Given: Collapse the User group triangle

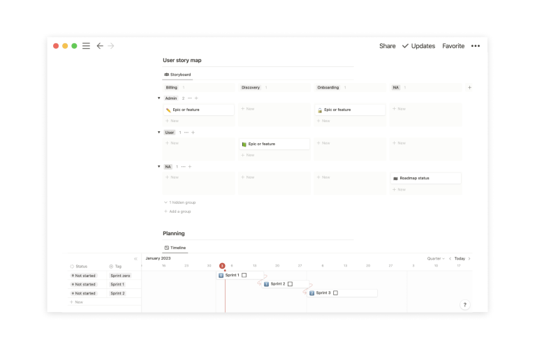Looking at the screenshot, I should coord(159,133).
